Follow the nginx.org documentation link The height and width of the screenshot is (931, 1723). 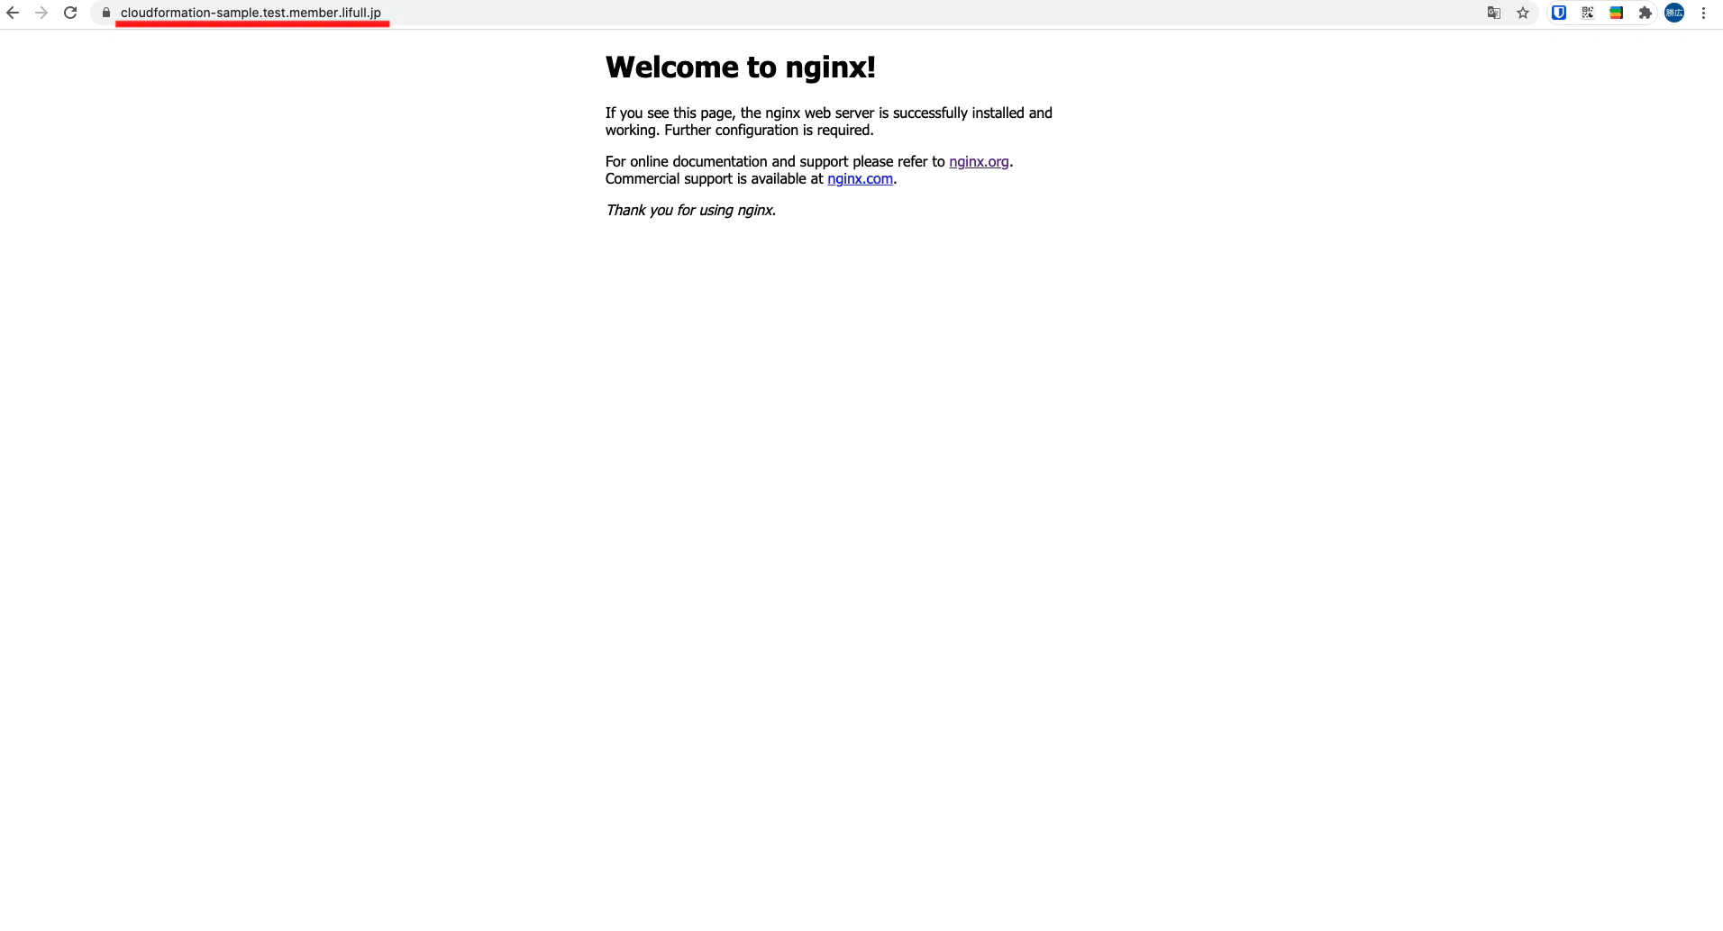click(979, 161)
